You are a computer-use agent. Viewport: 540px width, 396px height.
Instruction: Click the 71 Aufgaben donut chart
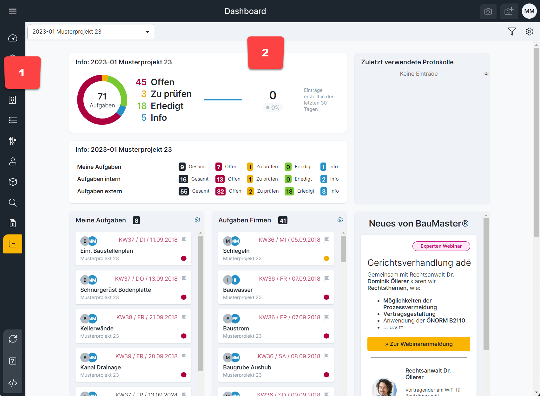tap(102, 100)
